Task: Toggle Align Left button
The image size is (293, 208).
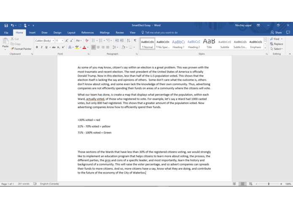Action: (x=94, y=47)
